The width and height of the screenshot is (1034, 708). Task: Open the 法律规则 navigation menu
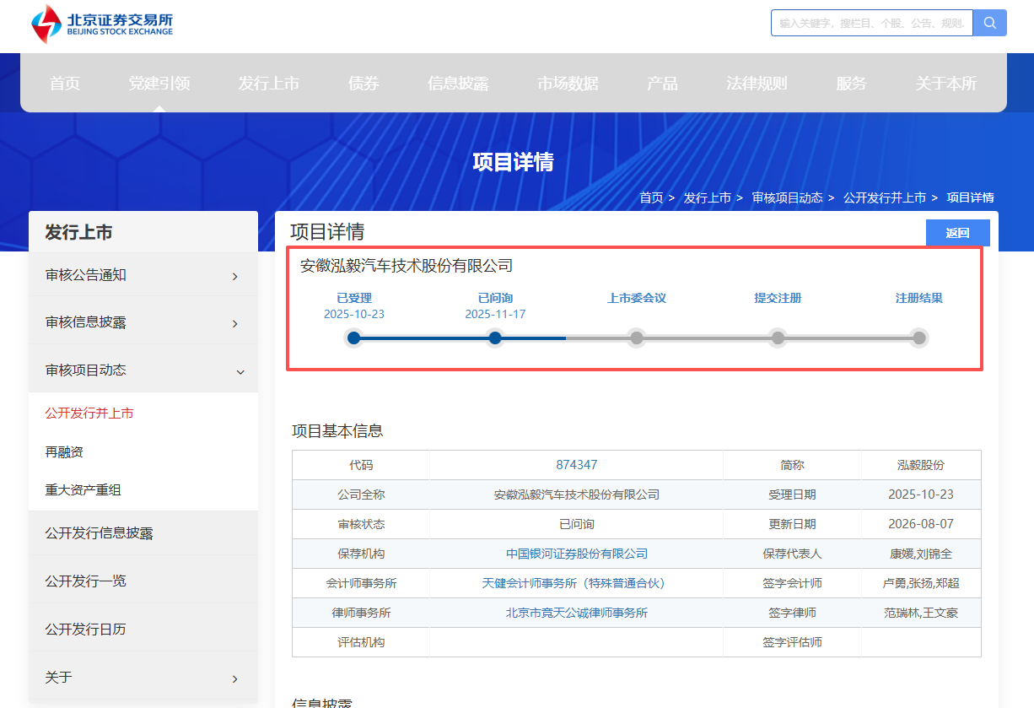(757, 83)
